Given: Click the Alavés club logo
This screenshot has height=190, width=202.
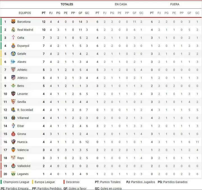Looking at the screenshot, I should pyautogui.click(x=13, y=62).
